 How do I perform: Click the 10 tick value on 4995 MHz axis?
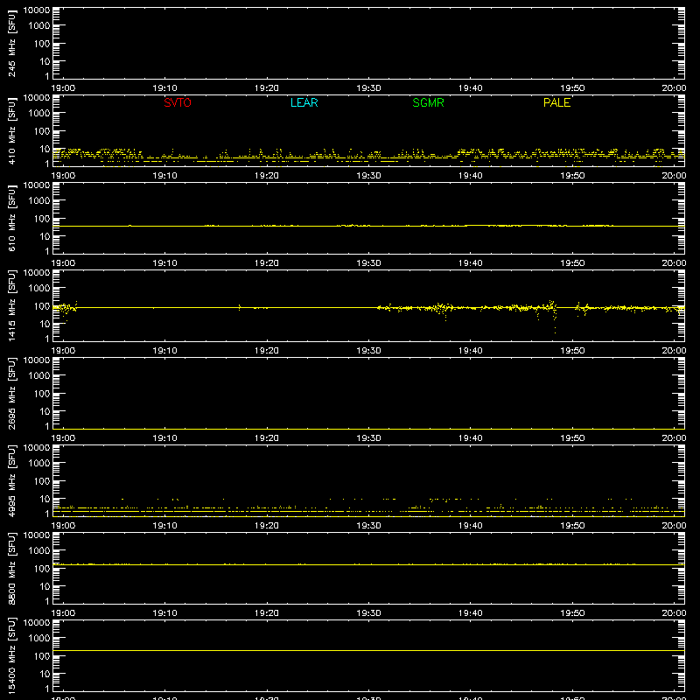[45, 499]
